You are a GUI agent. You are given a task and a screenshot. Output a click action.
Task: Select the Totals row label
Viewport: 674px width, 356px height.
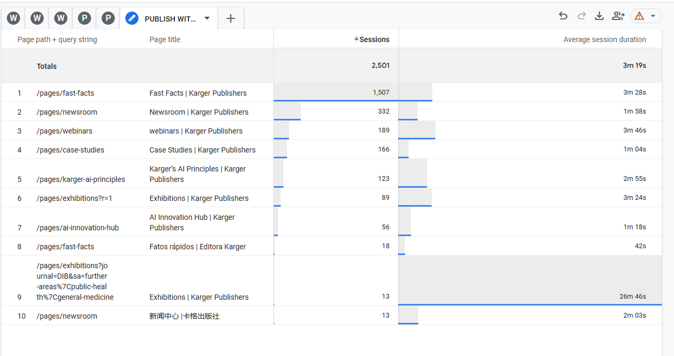point(47,66)
